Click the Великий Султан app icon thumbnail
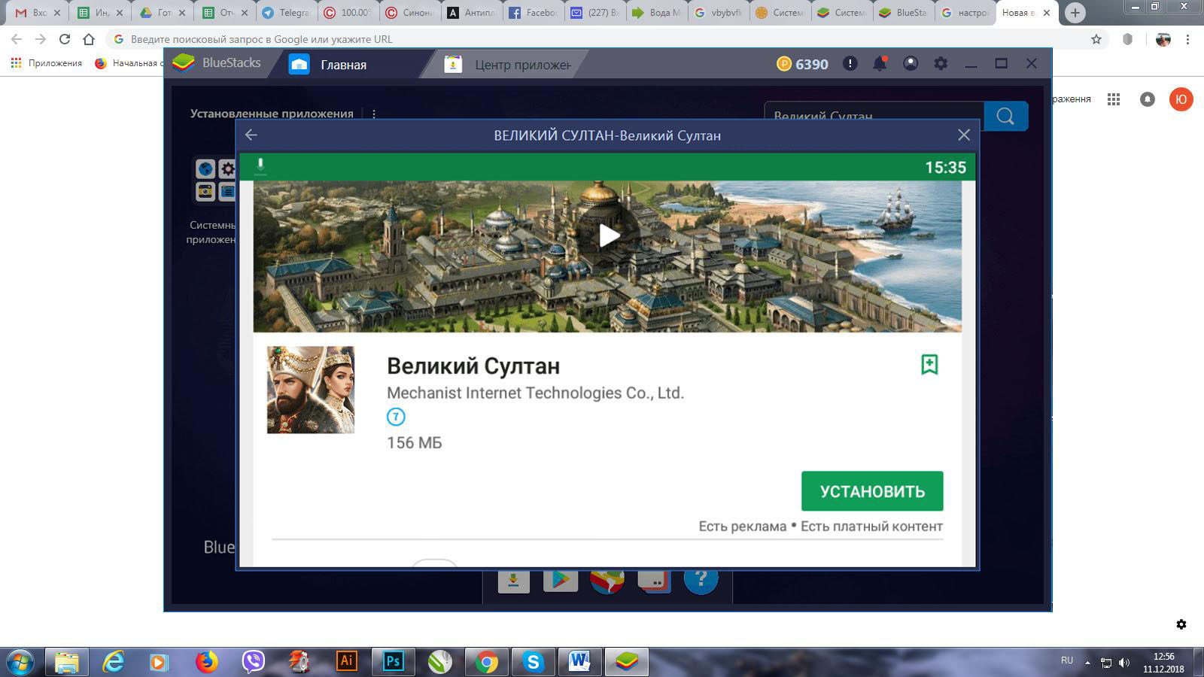Screen dimensions: 1204x677 coord(311,390)
